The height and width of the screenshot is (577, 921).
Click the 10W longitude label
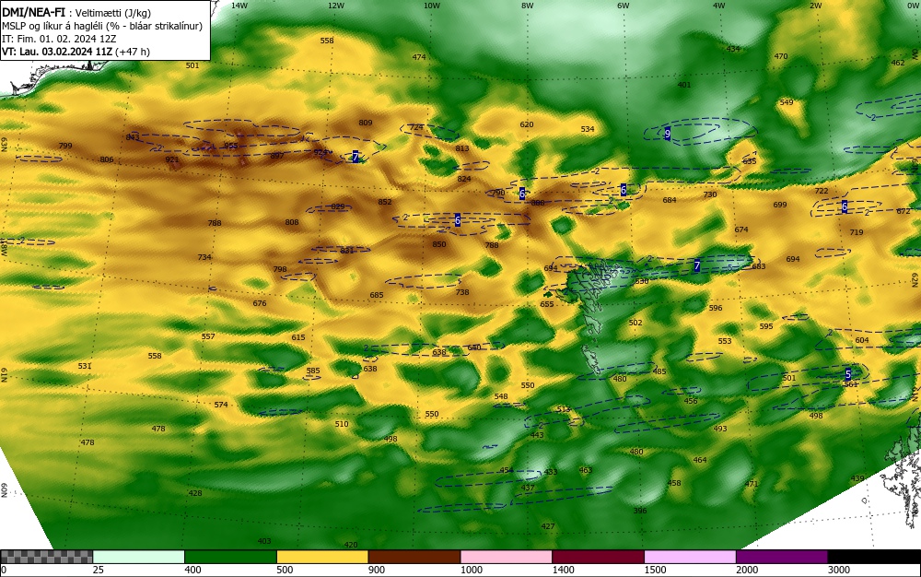[432, 6]
